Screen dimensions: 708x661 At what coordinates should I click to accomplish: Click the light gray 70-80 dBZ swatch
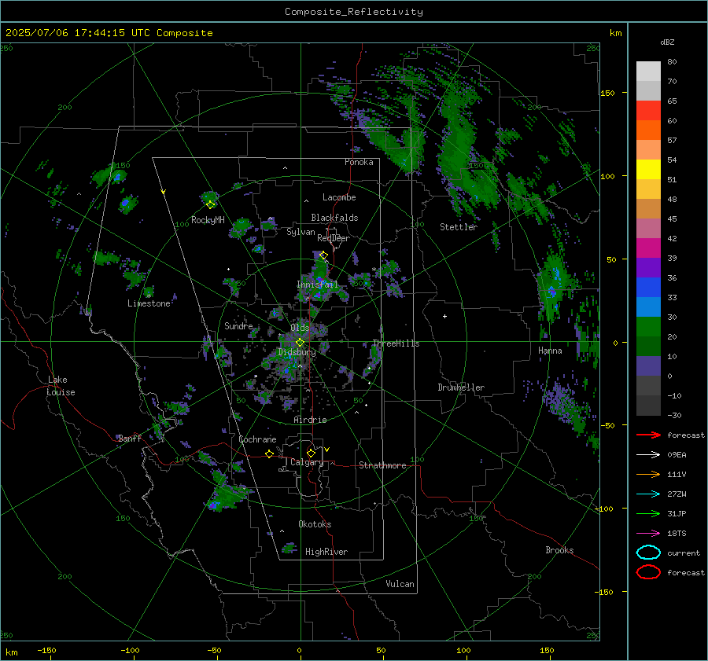(648, 71)
